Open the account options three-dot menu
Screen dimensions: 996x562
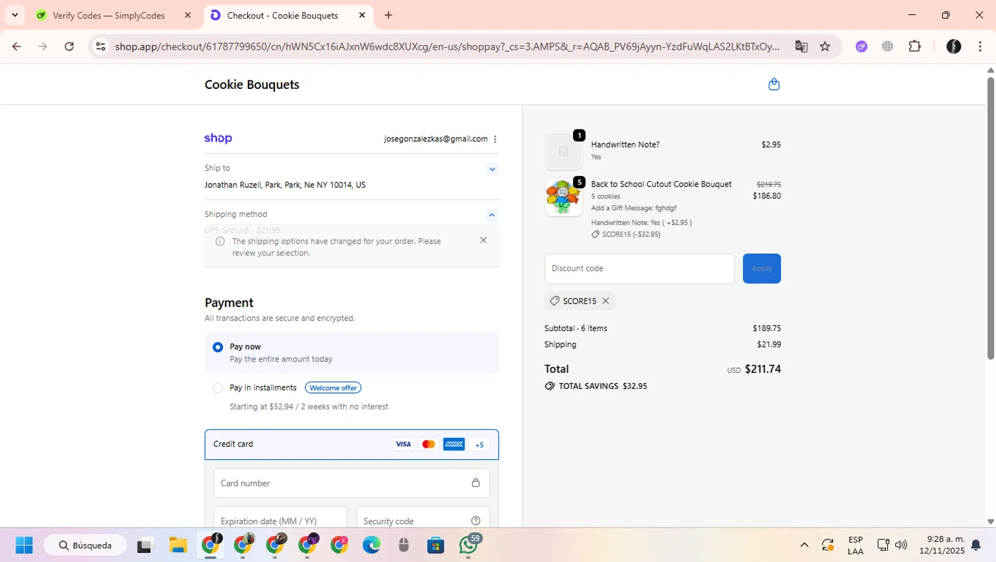495,139
